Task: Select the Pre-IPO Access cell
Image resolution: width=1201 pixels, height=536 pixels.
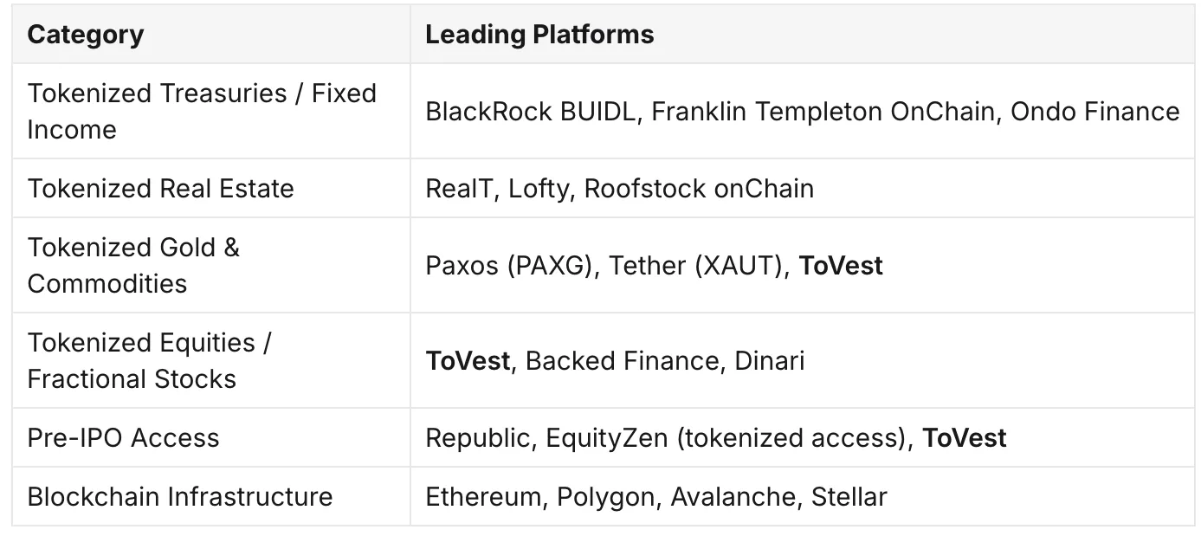Action: (x=211, y=437)
